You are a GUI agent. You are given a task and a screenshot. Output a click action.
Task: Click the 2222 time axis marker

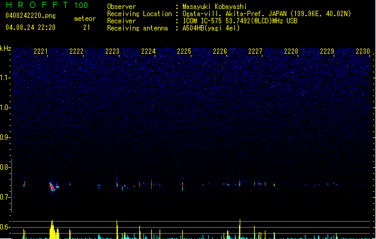coord(77,51)
